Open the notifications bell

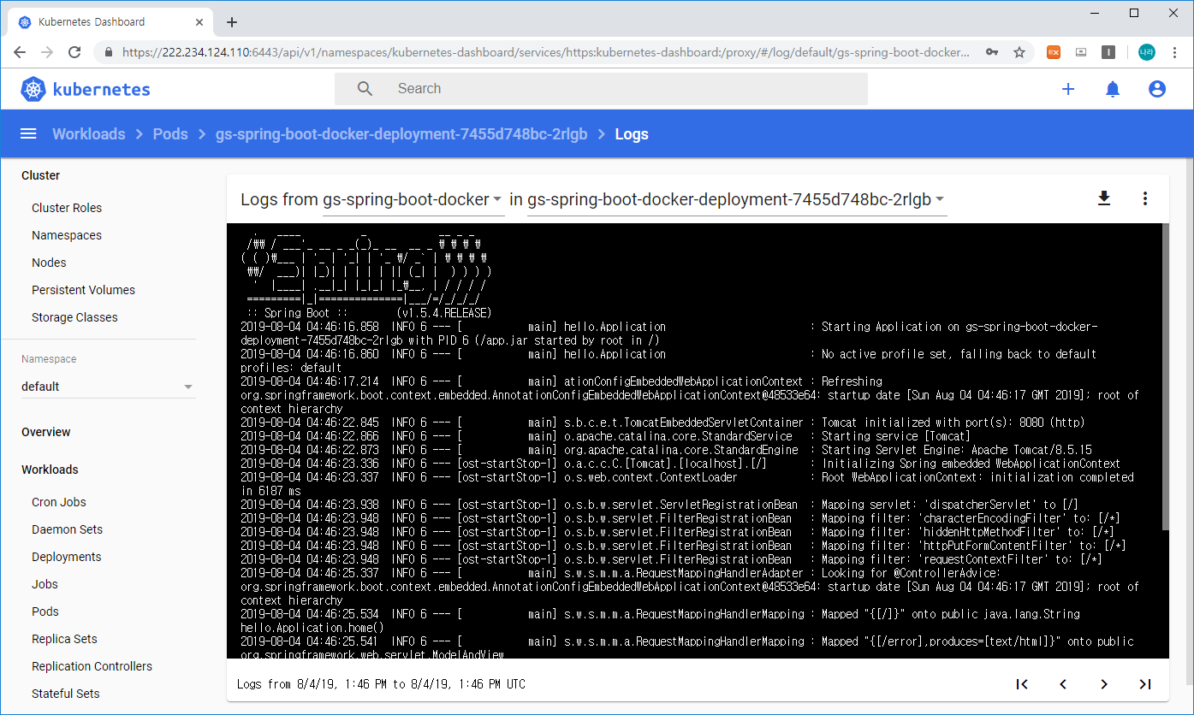[1113, 89]
